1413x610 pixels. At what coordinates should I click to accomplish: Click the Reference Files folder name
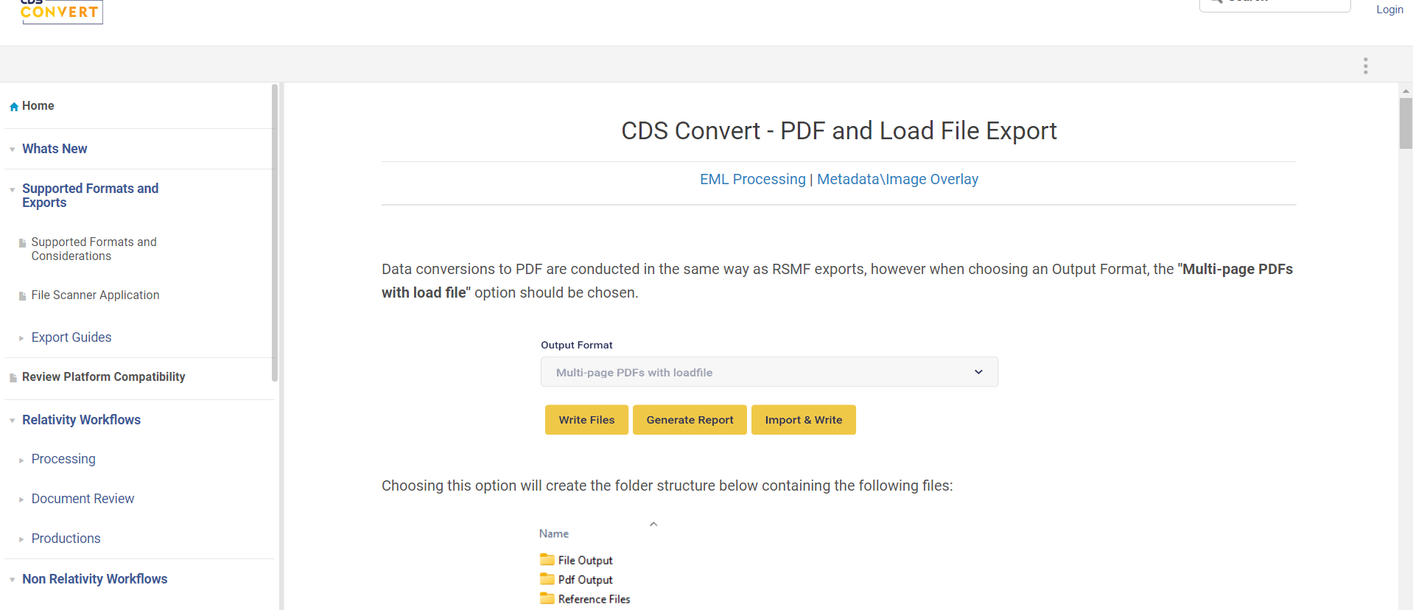[594, 599]
